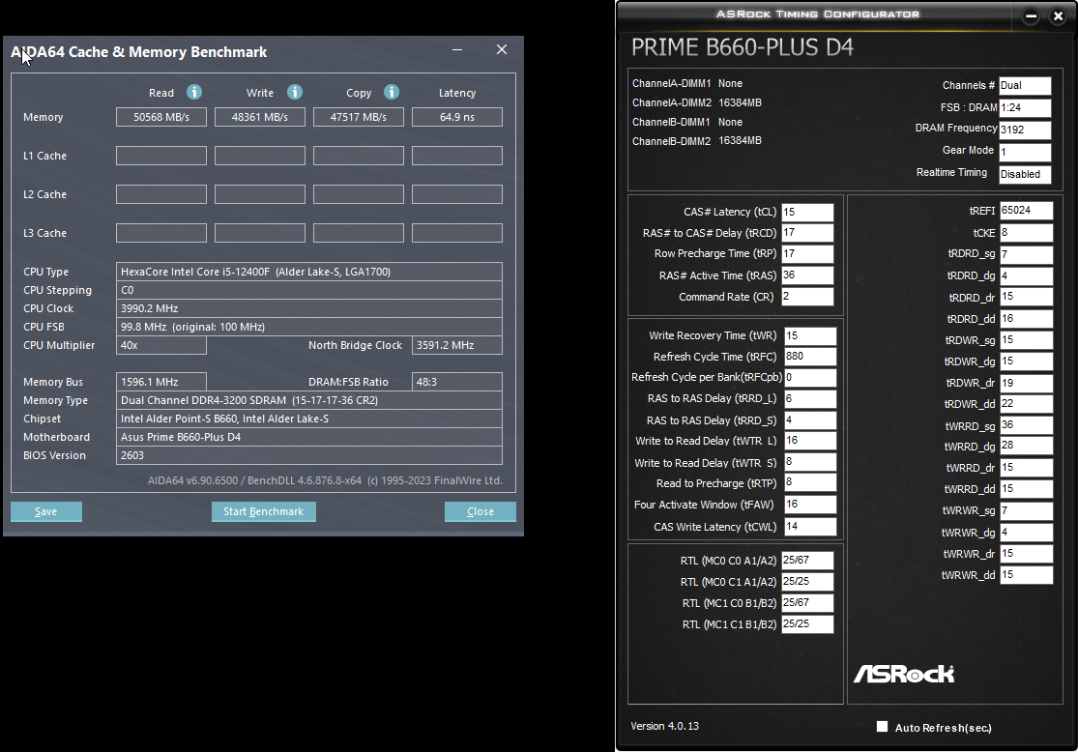Click the RTL (MC1 C1 B1/B2) field

[x=808, y=624]
